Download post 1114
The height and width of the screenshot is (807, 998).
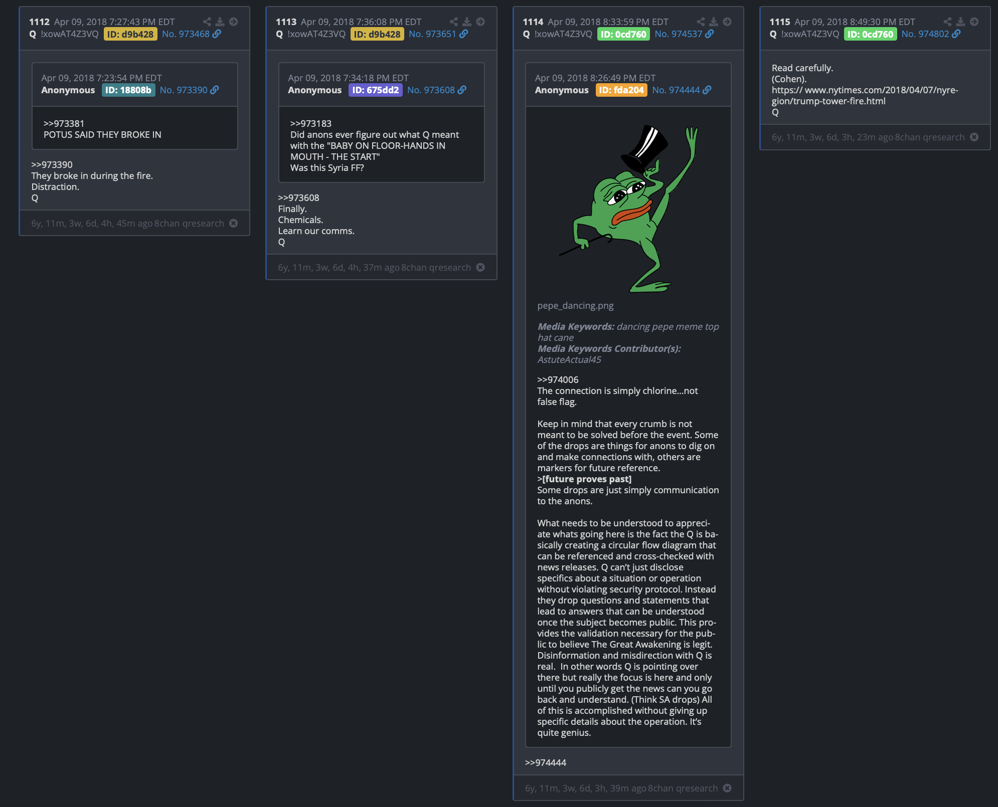(714, 22)
